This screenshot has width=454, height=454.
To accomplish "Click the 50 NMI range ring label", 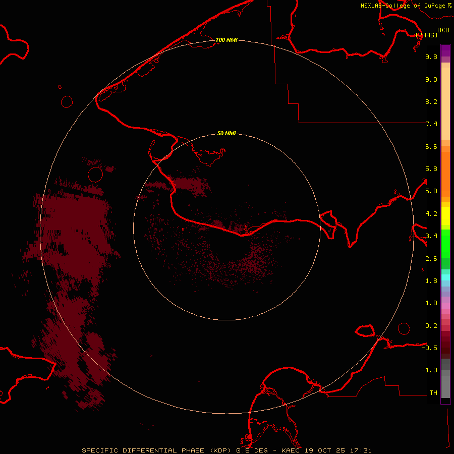I will click(x=226, y=133).
